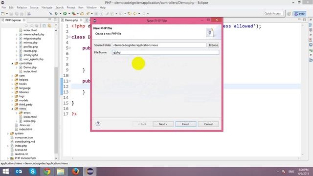Collapse the views folder in PHP Explorer
The width and height of the screenshot is (313, 176).
pyautogui.click(x=12, y=109)
